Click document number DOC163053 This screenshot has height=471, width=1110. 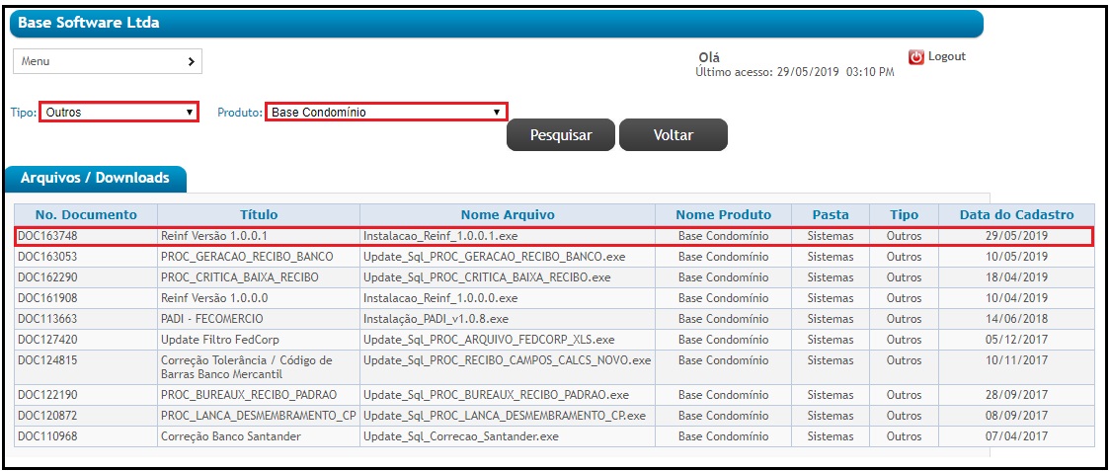[x=46, y=257]
